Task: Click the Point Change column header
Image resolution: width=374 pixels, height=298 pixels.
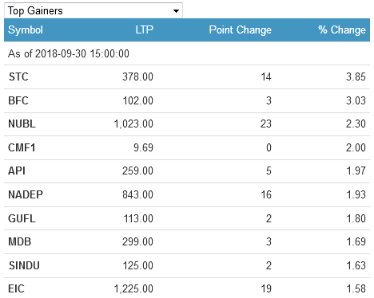Action: click(x=240, y=29)
